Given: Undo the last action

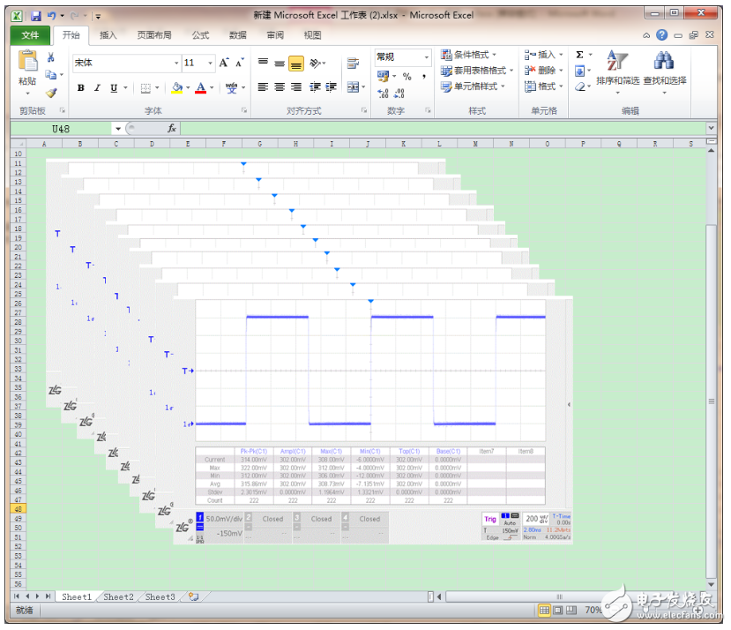Looking at the screenshot, I should tap(51, 16).
